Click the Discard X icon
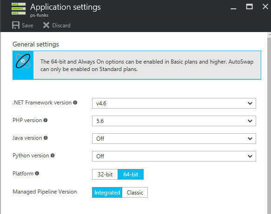This screenshot has width=271, height=214. [46, 25]
